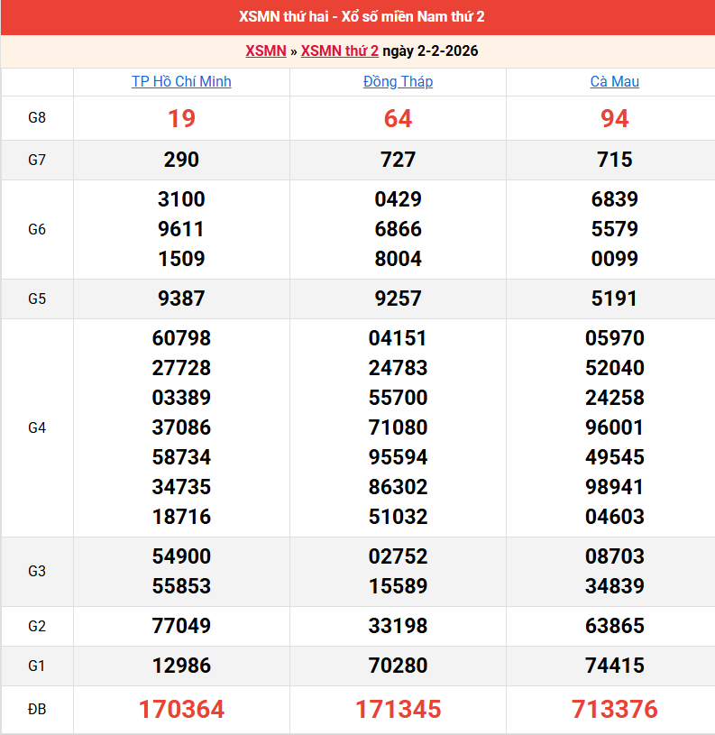715x735 pixels.
Task: Select special prize number 170364
Action: (x=181, y=710)
